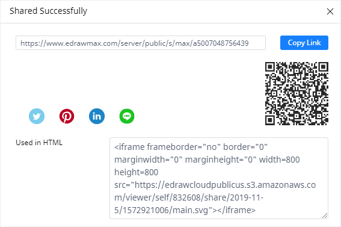Click the QR code image
This screenshot has width=341, height=227.
(296, 93)
